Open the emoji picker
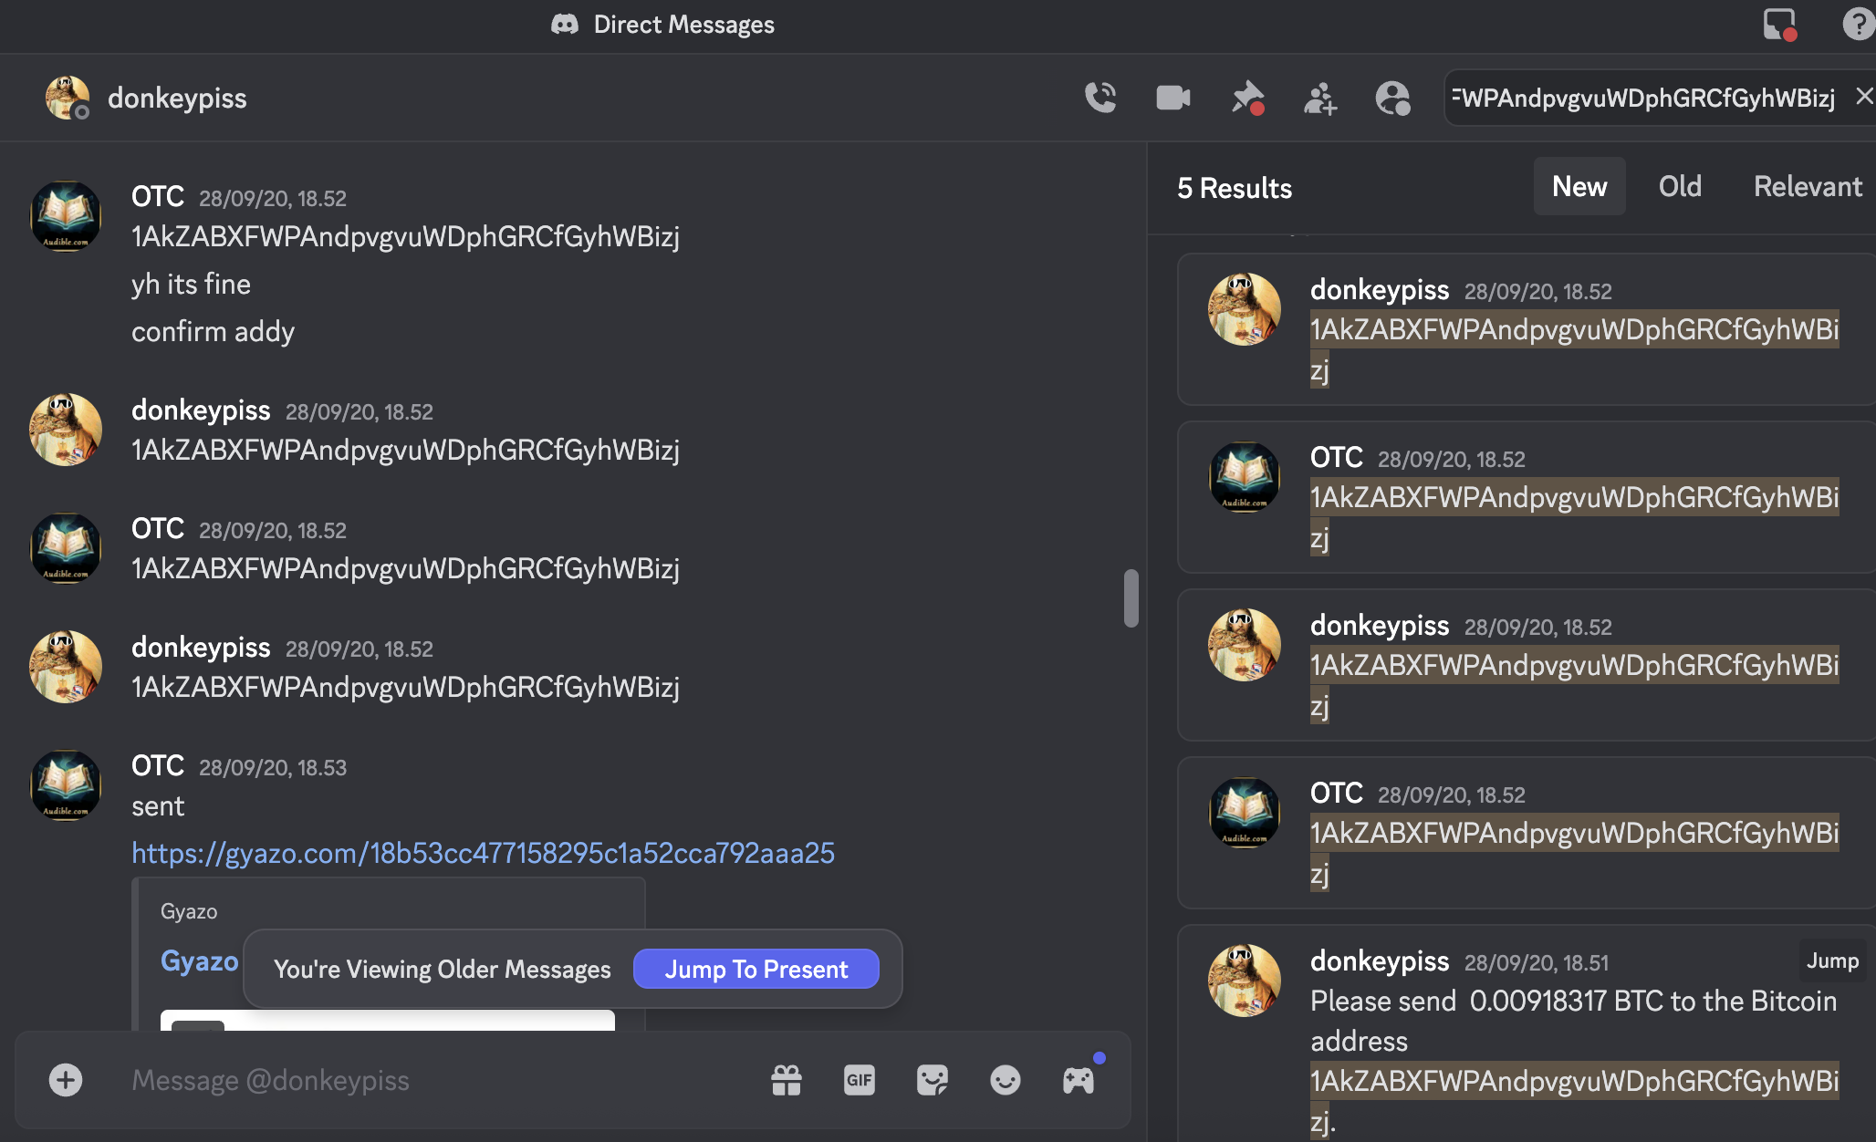1876x1142 pixels. pyautogui.click(x=1005, y=1080)
